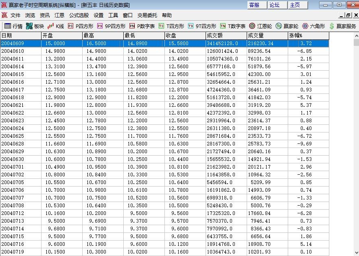Select the row dated 20040625
This screenshot has height=256, width=359.
164,136
